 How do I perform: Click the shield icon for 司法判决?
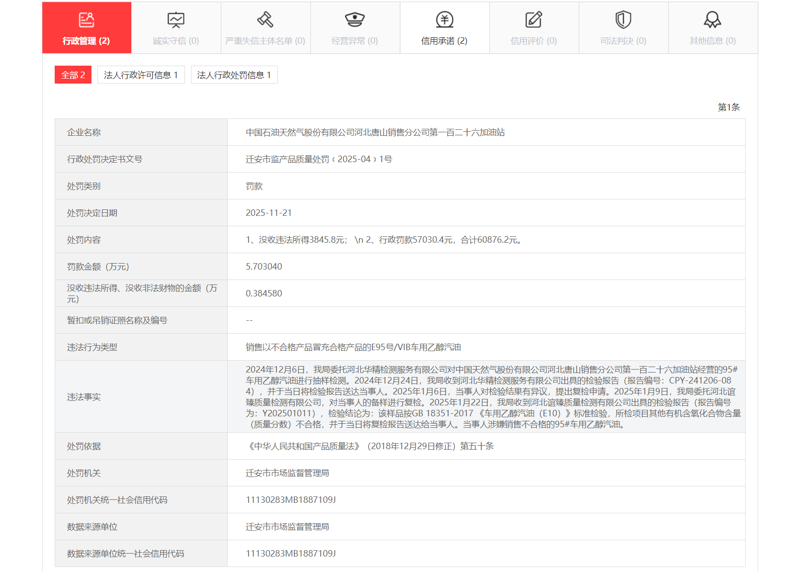point(623,20)
